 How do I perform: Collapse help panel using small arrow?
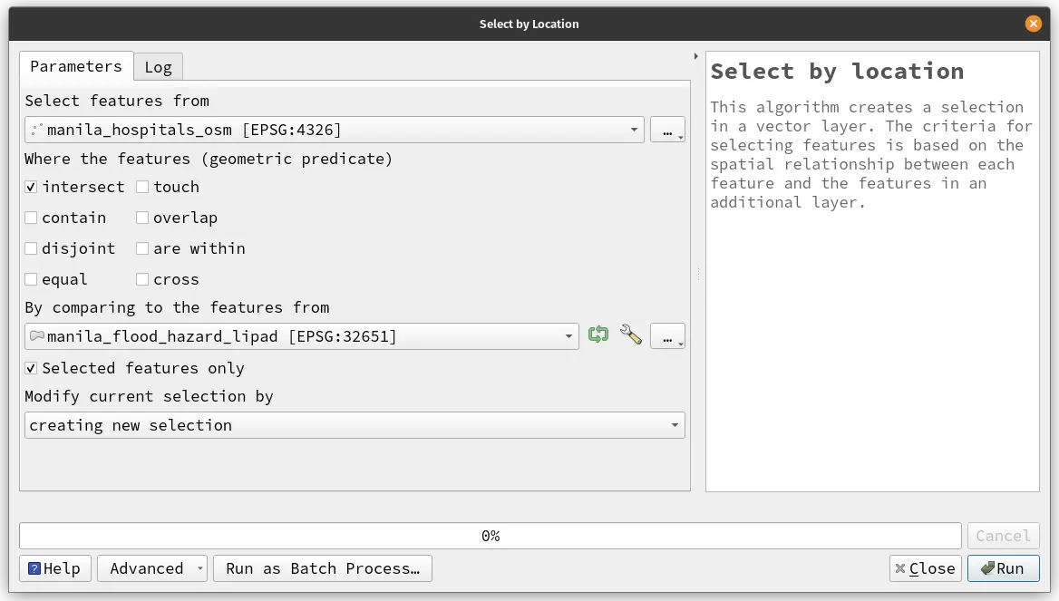[695, 56]
